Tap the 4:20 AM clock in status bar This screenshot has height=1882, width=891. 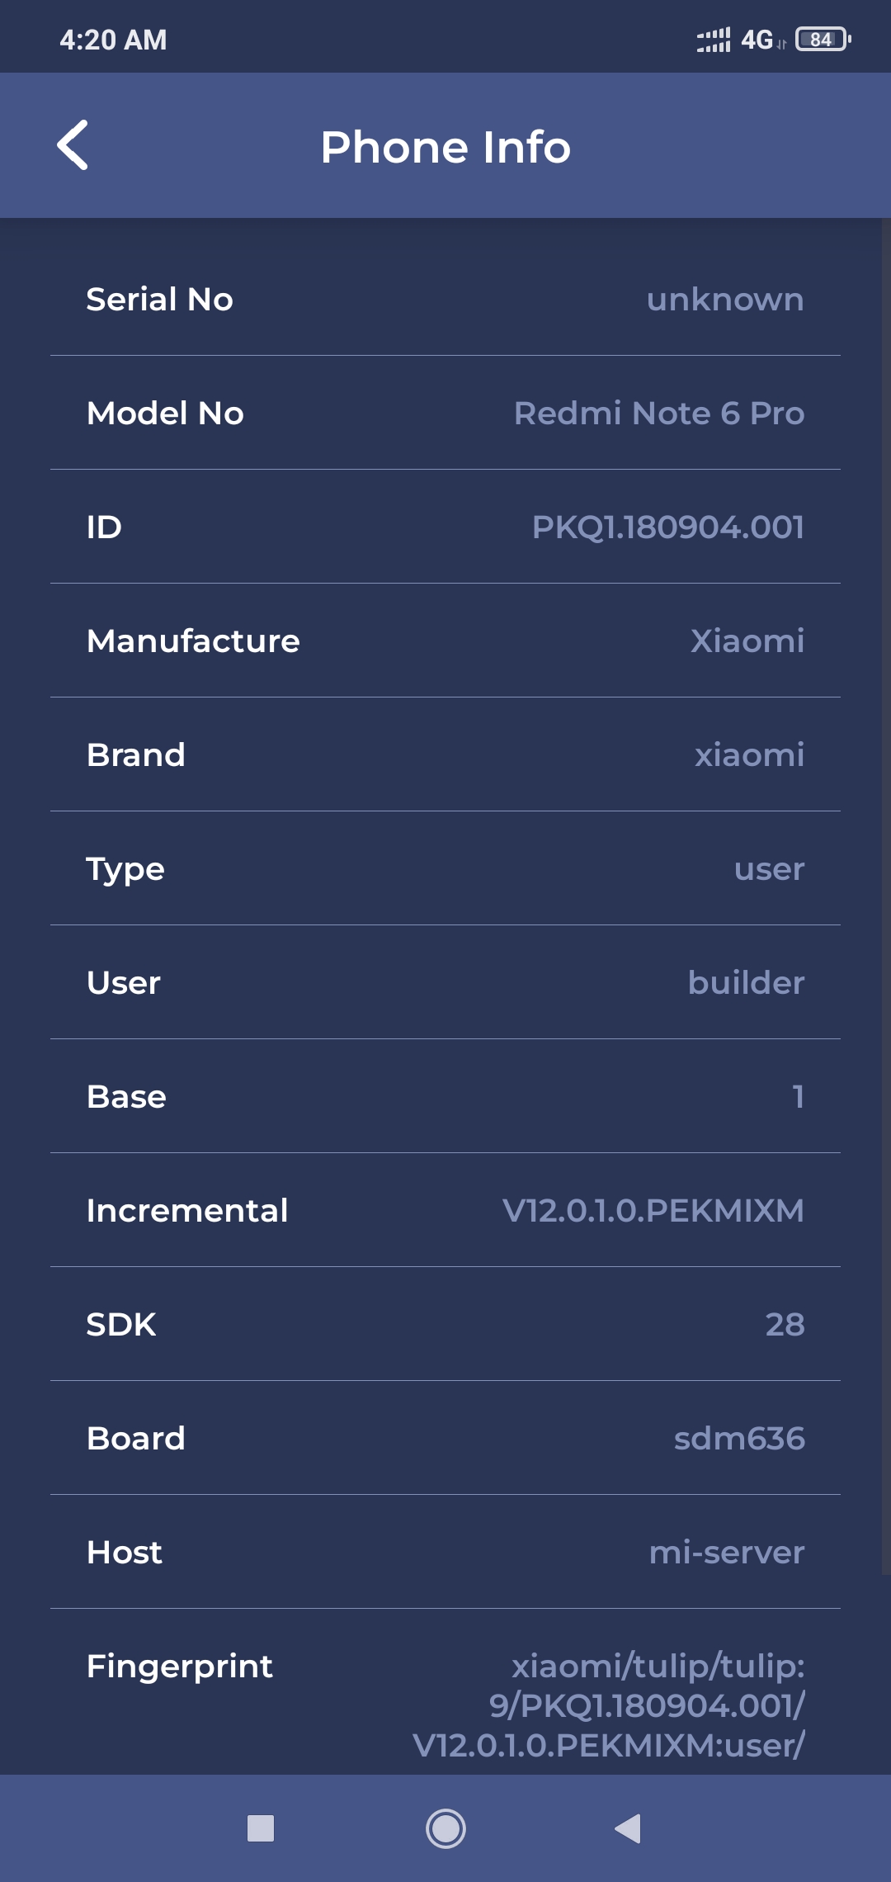coord(113,40)
